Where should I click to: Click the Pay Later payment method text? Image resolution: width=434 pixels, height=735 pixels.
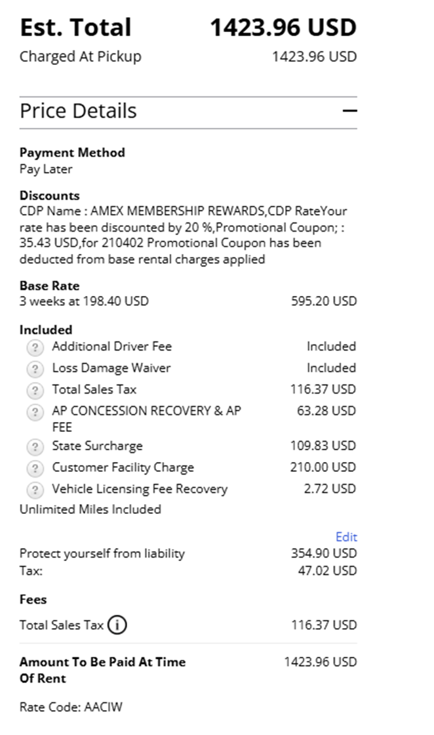(46, 169)
